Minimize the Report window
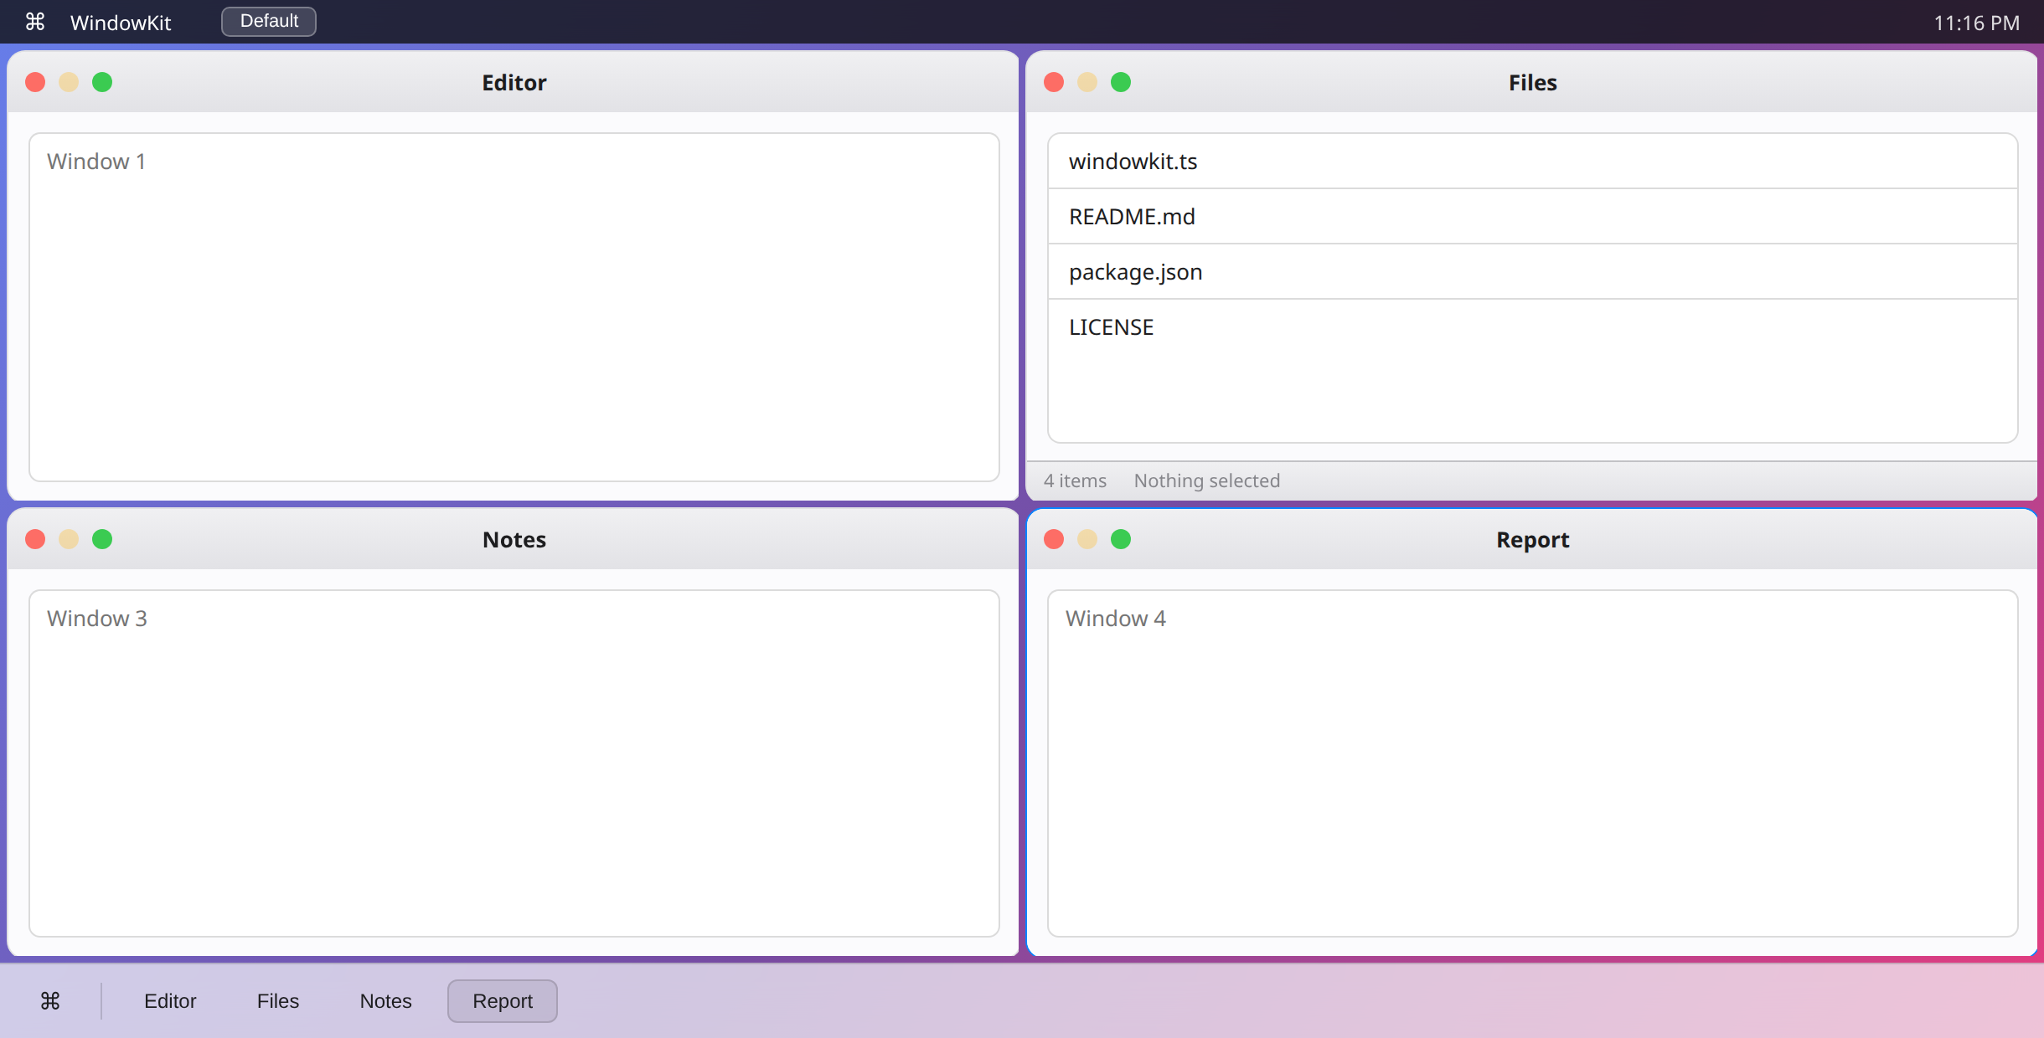Image resolution: width=2044 pixels, height=1038 pixels. click(1087, 539)
